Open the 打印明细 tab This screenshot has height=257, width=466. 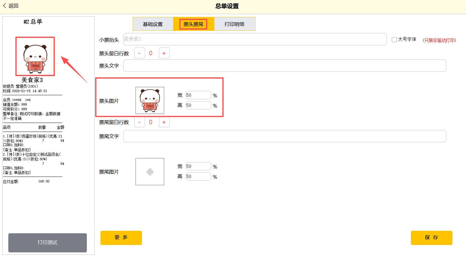click(x=234, y=24)
